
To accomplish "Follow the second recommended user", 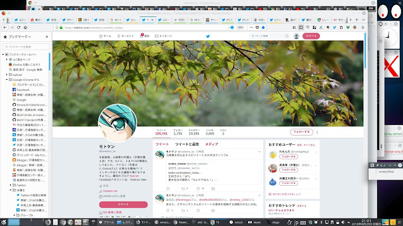I will [x=288, y=170].
